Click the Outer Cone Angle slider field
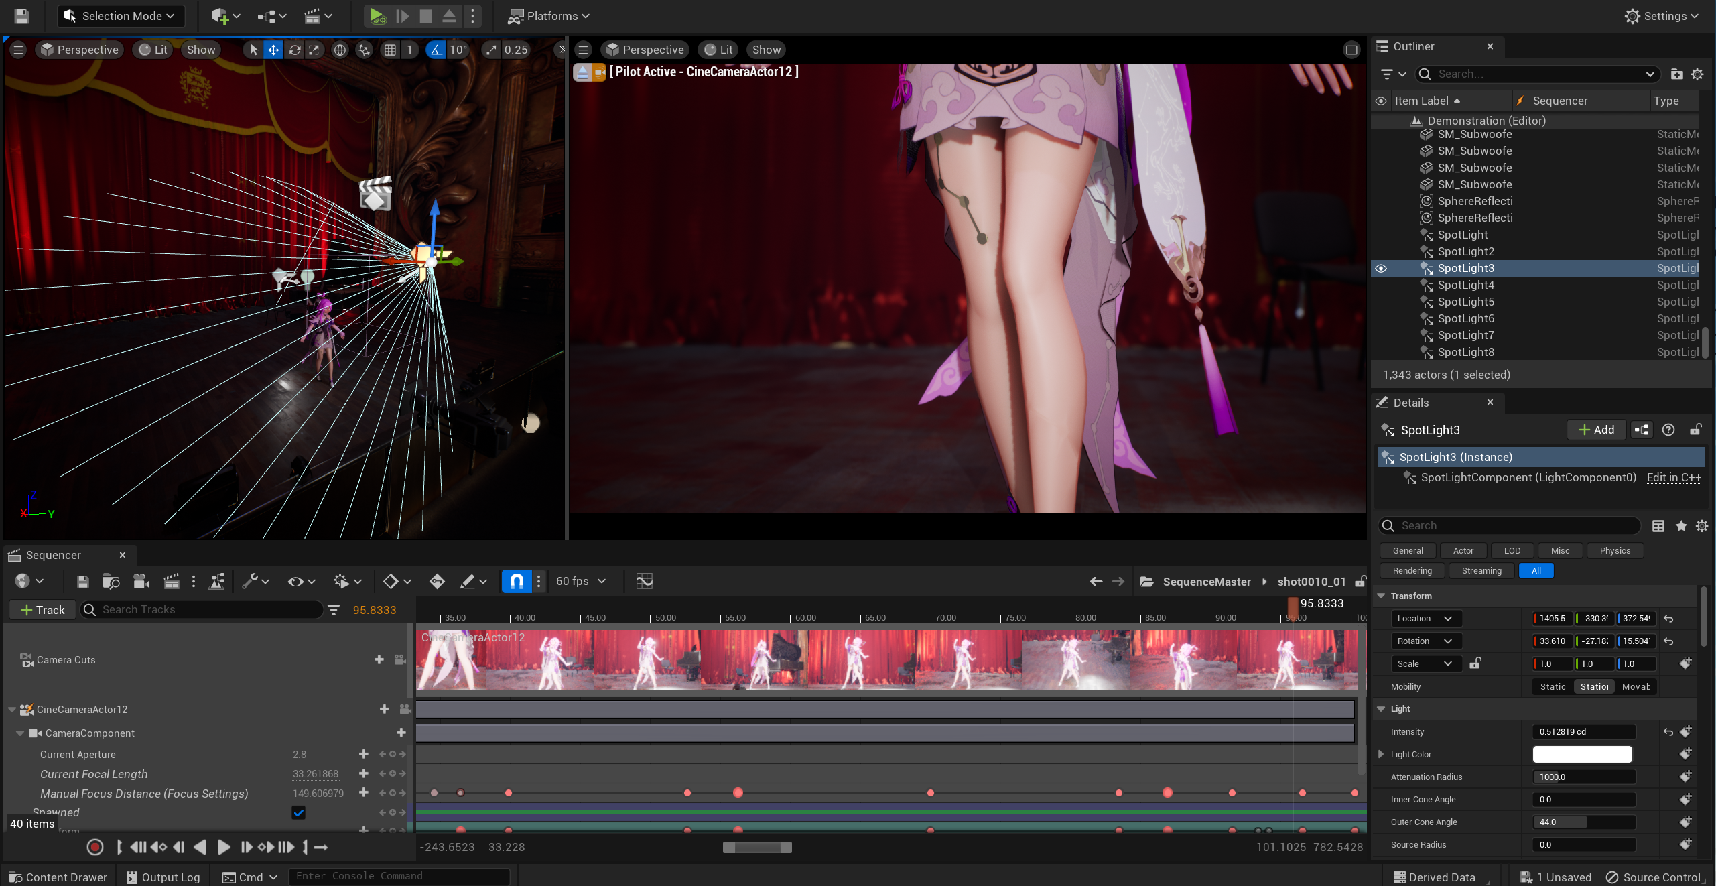Image resolution: width=1716 pixels, height=886 pixels. [1584, 822]
